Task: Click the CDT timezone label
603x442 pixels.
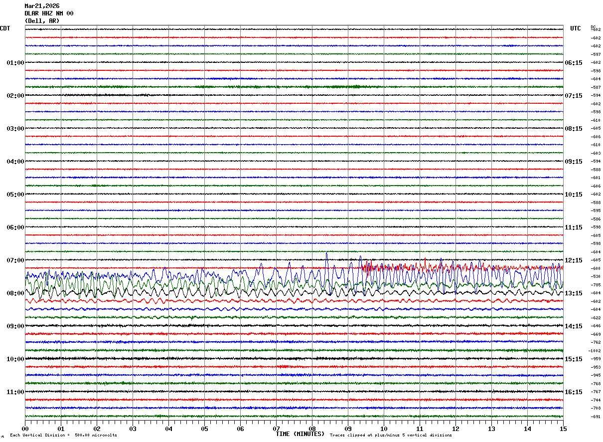Action: point(5,28)
